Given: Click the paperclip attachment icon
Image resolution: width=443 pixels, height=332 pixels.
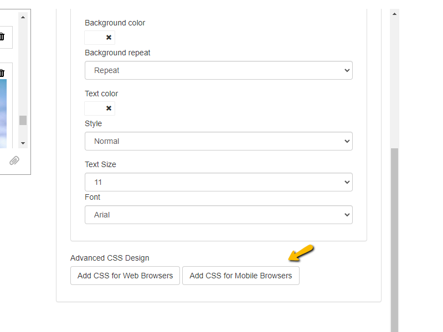Looking at the screenshot, I should [x=14, y=160].
